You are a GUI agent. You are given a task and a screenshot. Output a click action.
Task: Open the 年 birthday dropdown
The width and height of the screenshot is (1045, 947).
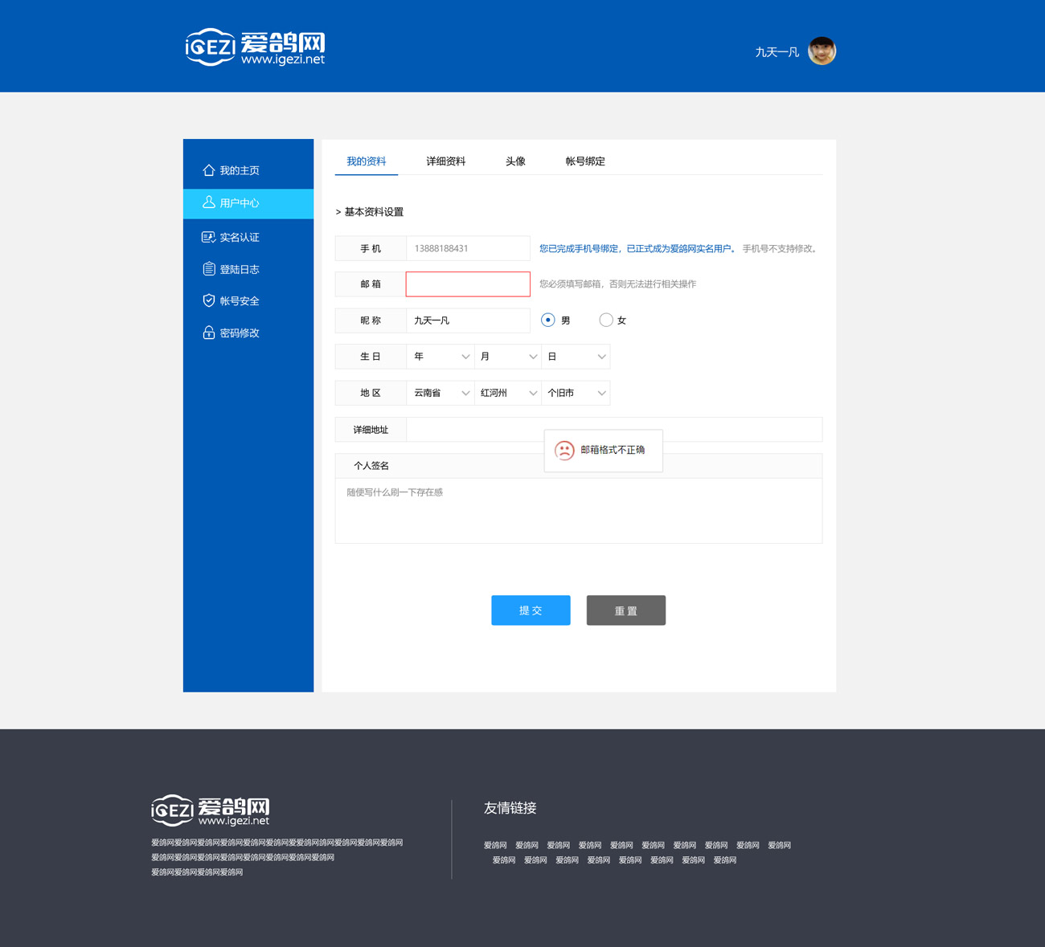[441, 357]
